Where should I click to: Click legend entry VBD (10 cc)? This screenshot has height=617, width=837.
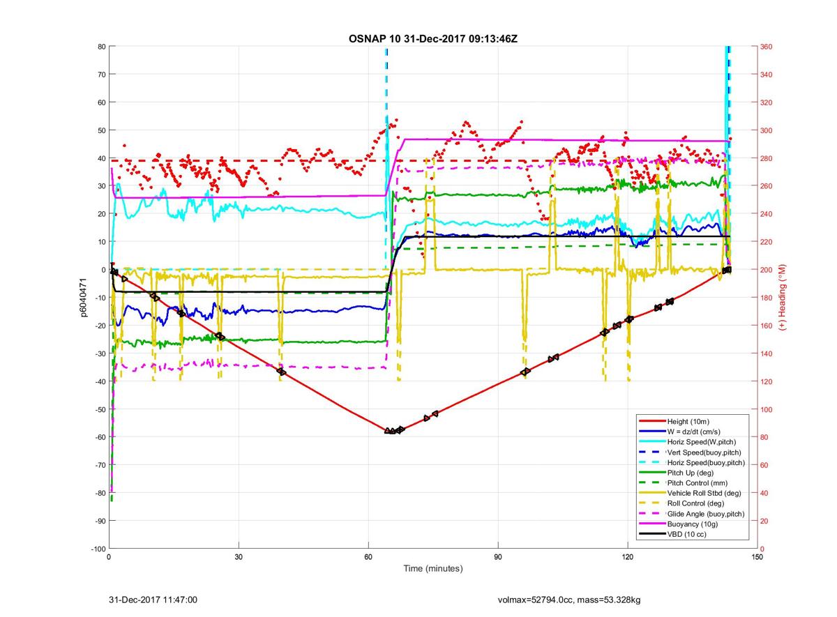[688, 534]
